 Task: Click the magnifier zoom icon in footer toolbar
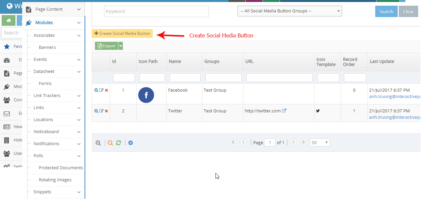[x=98, y=142]
